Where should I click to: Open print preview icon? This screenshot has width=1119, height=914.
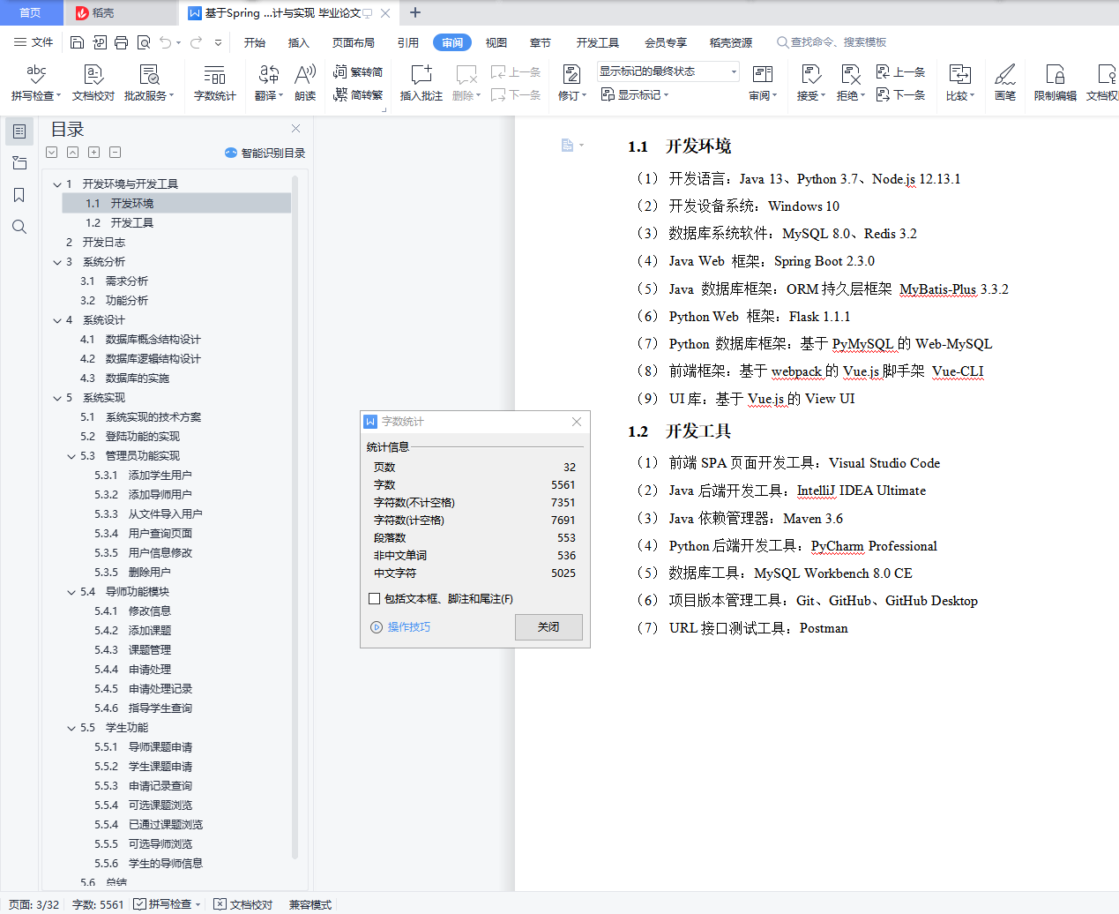143,42
